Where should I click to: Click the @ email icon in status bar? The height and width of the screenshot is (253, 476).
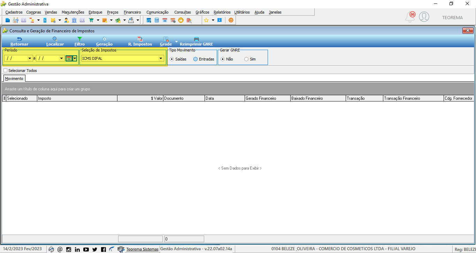pyautogui.click(x=60, y=249)
